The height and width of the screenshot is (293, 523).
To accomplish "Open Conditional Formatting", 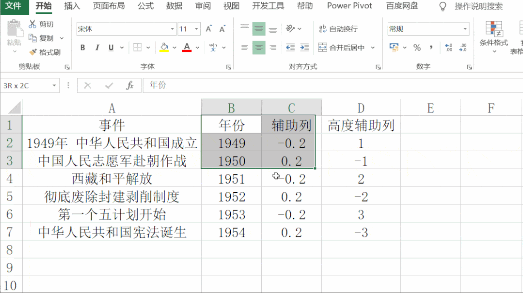I will 493,37.
